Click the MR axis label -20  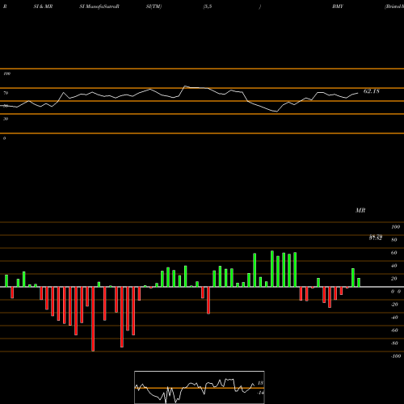[394, 305]
